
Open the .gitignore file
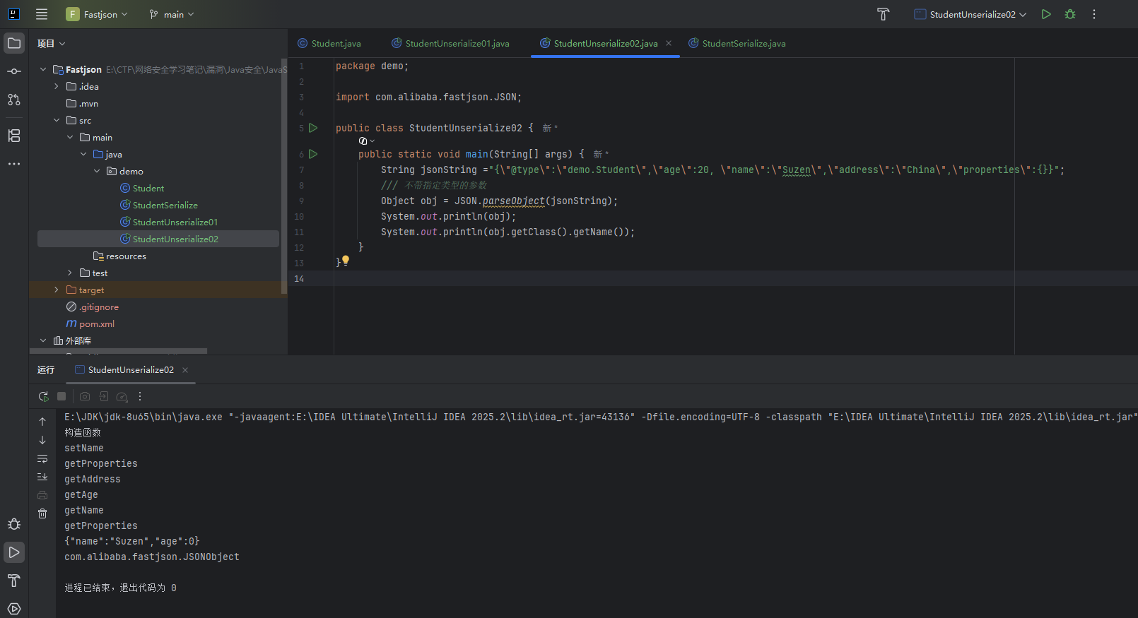(93, 307)
